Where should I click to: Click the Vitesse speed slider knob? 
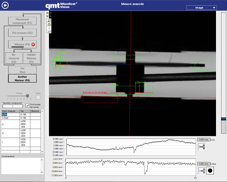[27, 96]
